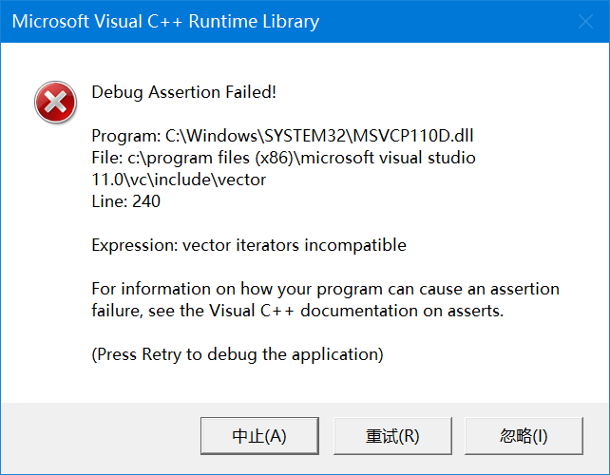610x475 pixels.
Task: Click the Abort 中止(A) button
Action: click(259, 436)
